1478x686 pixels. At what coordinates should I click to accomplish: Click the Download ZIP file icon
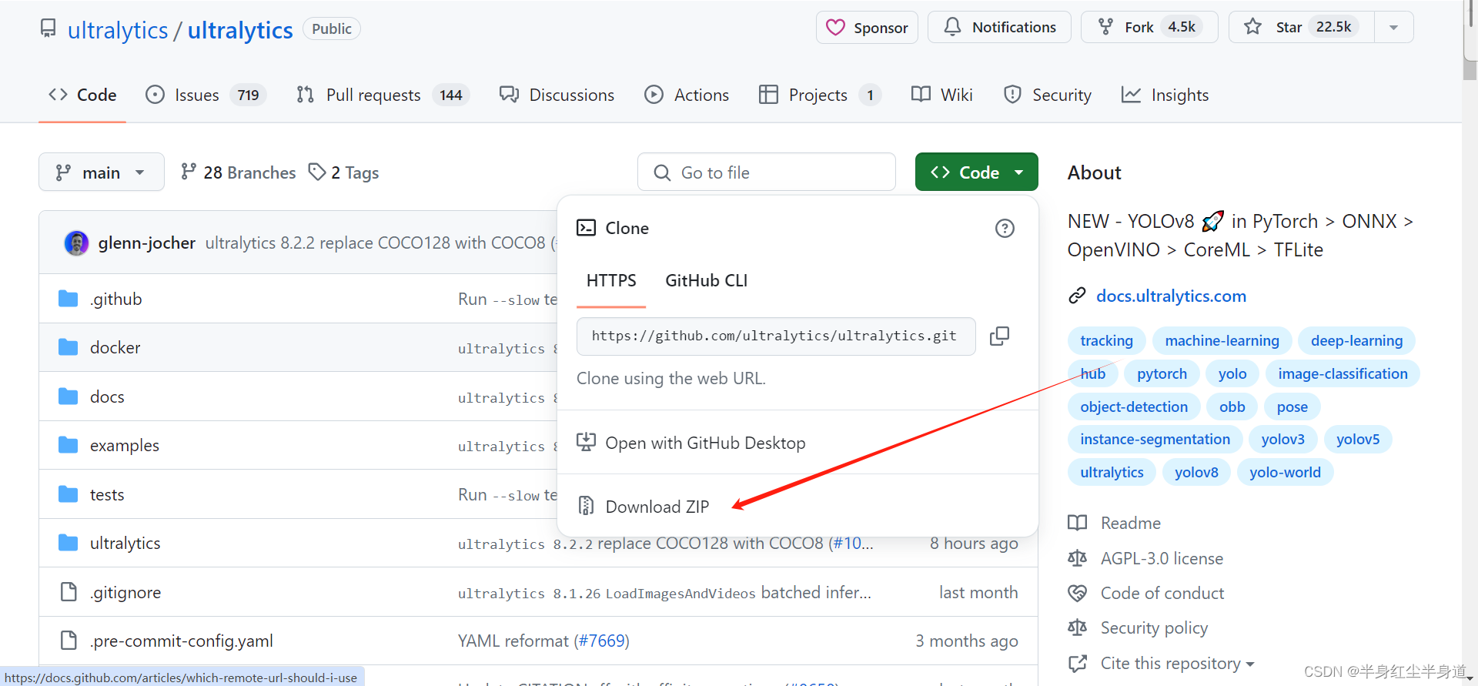586,506
